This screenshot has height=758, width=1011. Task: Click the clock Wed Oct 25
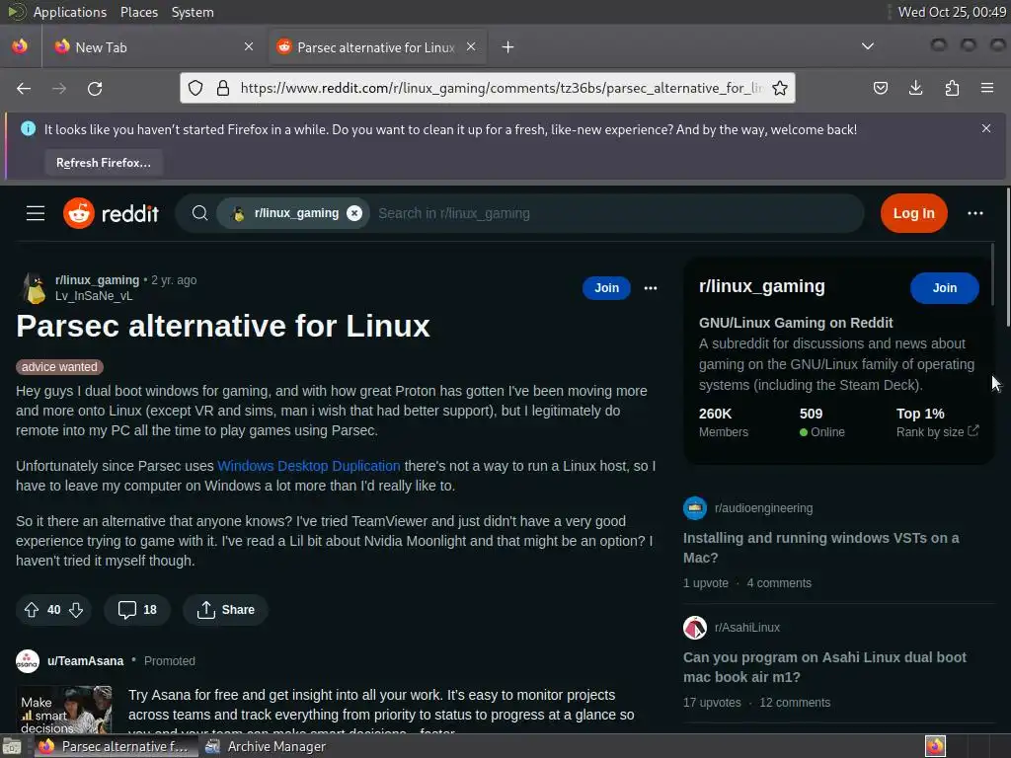tap(952, 12)
